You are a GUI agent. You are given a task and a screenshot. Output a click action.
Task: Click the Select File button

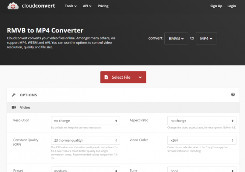(x=123, y=77)
